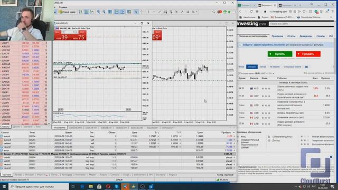This screenshot has width=338, height=190.
Task: Switch chart to candlesticks type
Action: (x=86, y=12)
